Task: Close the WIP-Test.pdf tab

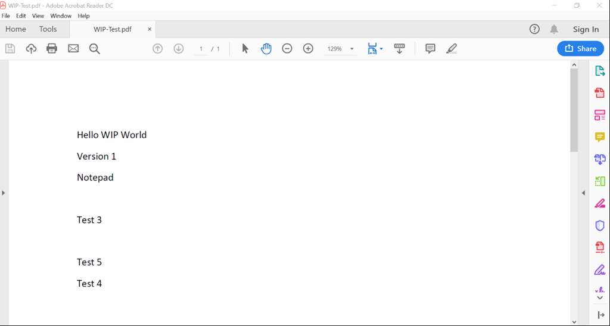Action: (x=150, y=29)
